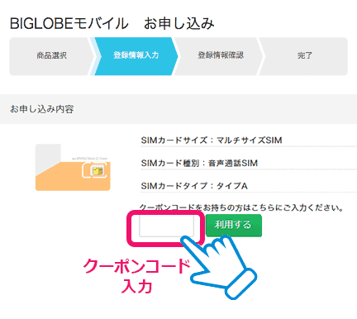Click the green 利用する button
Screen dimensions: 357x319
point(234,226)
